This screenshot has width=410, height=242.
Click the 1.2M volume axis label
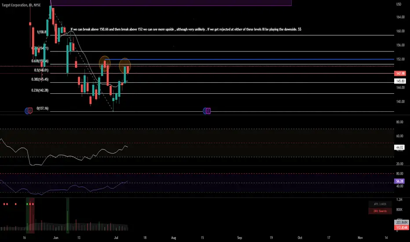[x=399, y=200]
